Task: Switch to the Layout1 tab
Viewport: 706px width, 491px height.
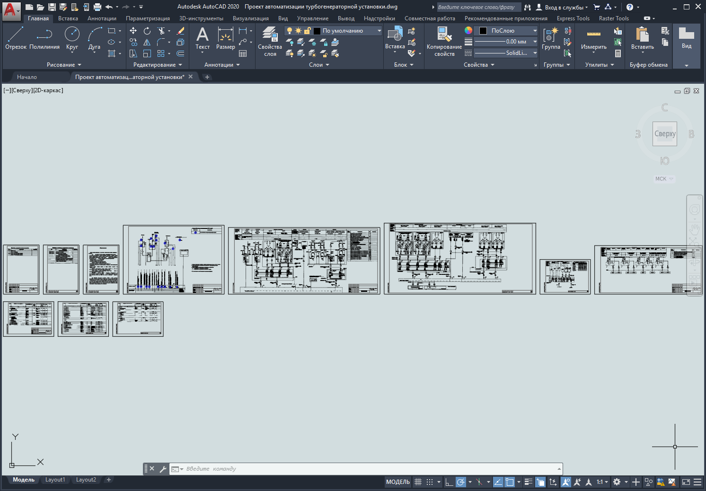Action: (x=55, y=480)
